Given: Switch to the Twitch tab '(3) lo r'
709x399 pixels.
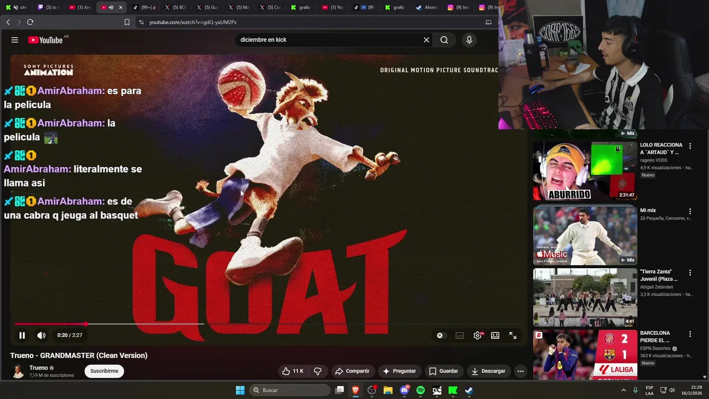Looking at the screenshot, I should coord(48,7).
